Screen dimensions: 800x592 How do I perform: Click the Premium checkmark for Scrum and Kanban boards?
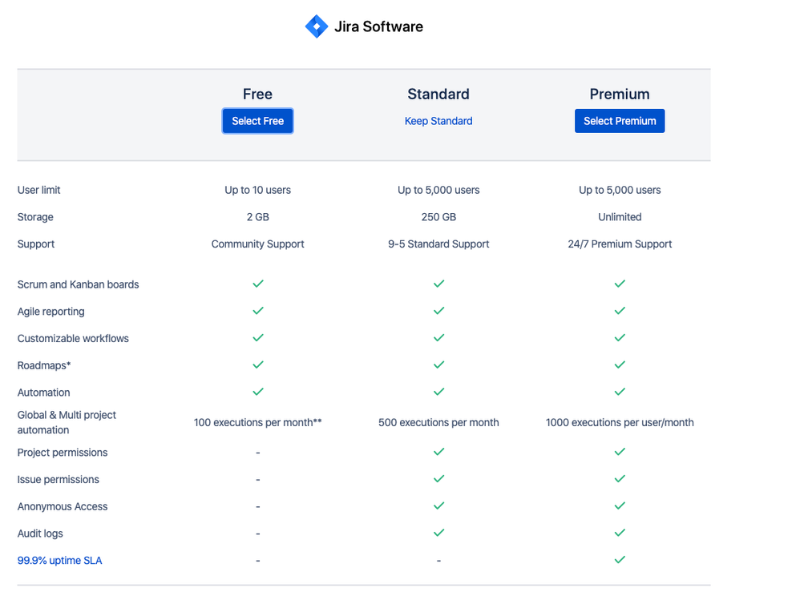(x=620, y=284)
